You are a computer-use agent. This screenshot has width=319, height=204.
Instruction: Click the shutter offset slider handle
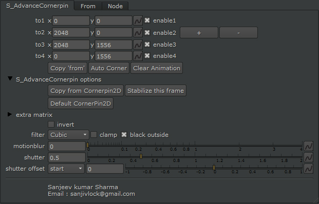pos(214,168)
